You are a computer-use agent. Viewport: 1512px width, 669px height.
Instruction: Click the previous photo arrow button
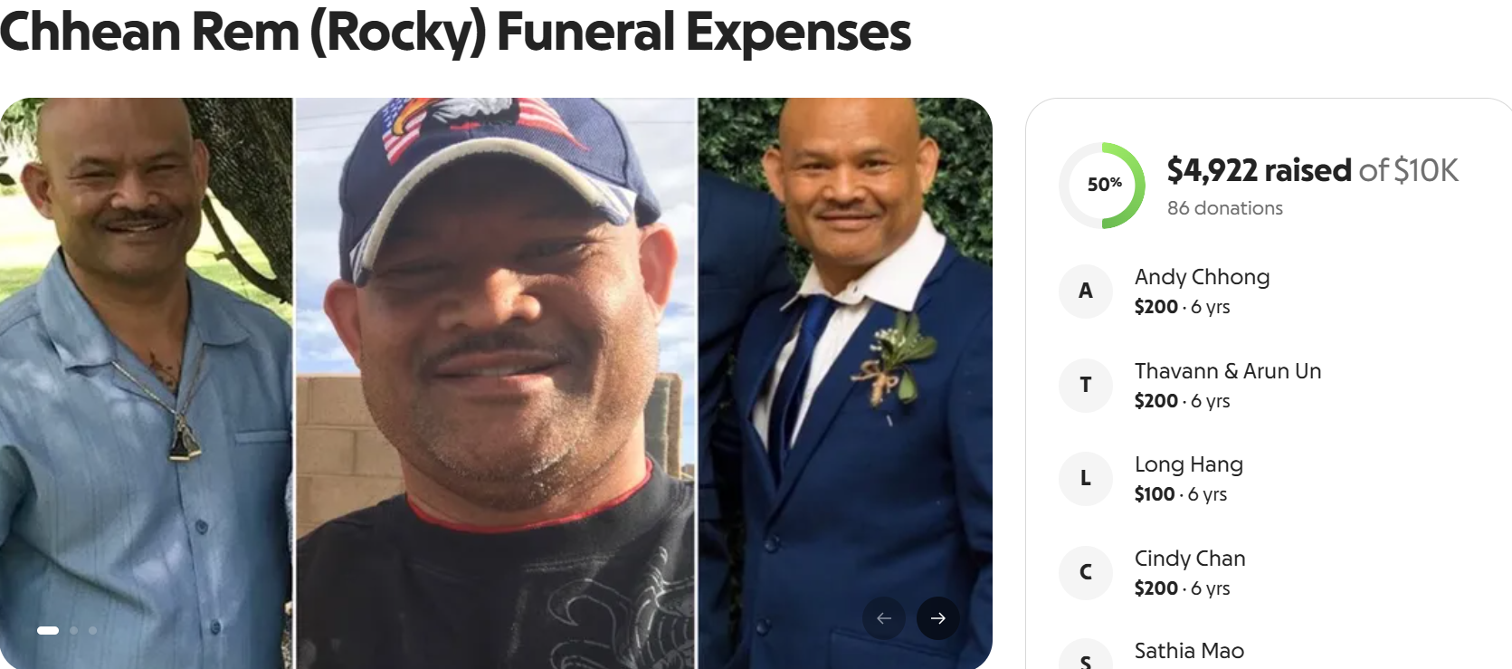pos(884,618)
